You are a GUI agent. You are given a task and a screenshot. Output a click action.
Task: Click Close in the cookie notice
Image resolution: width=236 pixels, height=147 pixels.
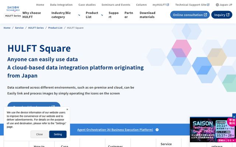[39, 135]
